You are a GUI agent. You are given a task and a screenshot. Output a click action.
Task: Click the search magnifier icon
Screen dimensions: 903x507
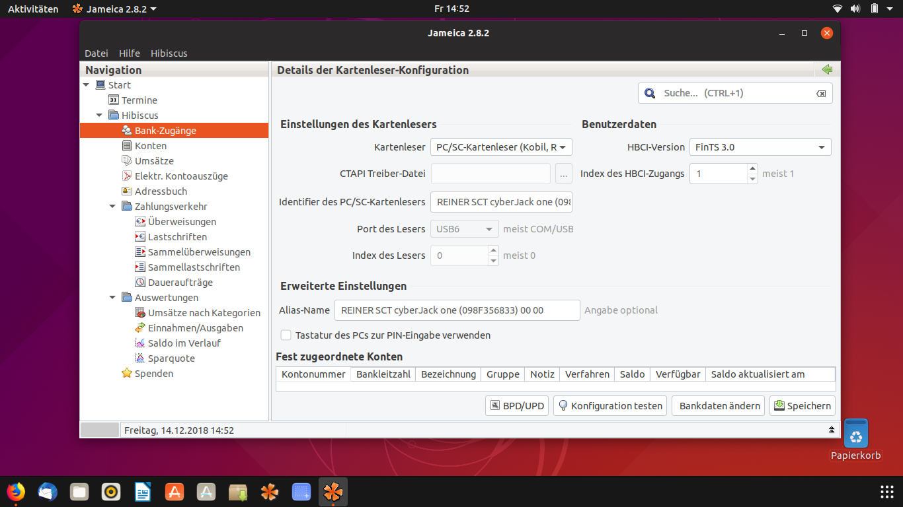[650, 94]
